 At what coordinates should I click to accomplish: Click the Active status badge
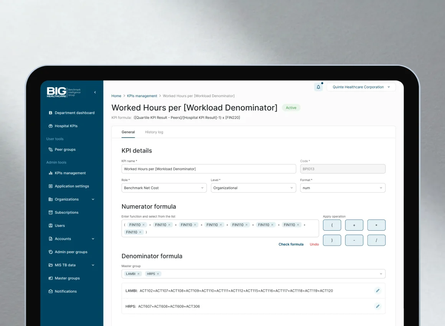[291, 108]
